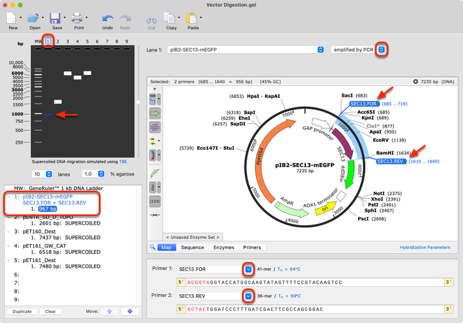Click the topology icon beside 7235 bp
The image size is (463, 323).
pyautogui.click(x=415, y=82)
